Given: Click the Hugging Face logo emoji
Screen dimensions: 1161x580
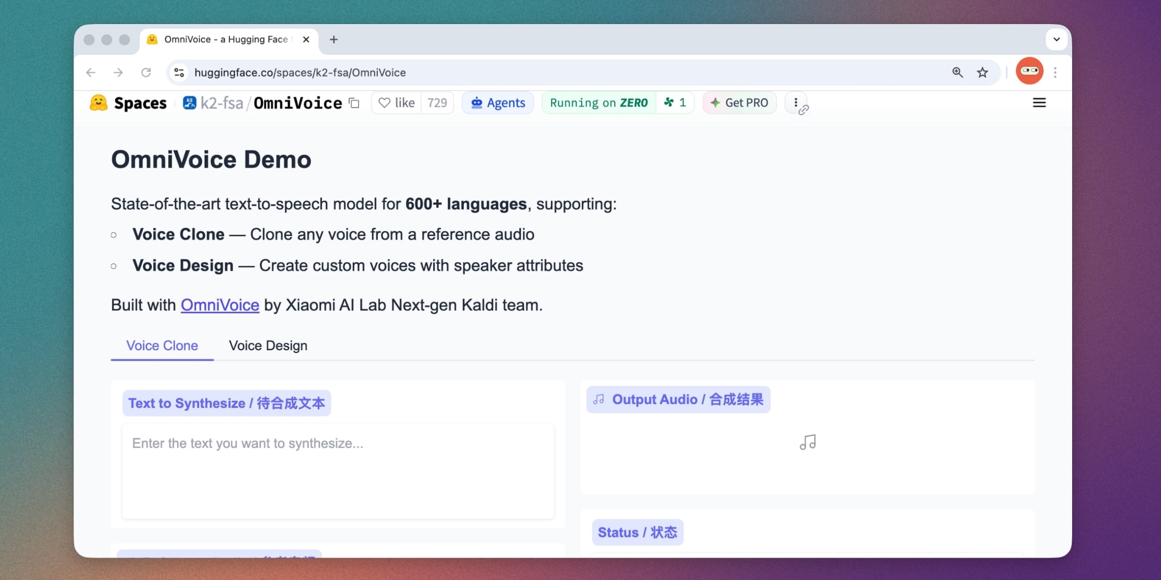Looking at the screenshot, I should (x=98, y=103).
